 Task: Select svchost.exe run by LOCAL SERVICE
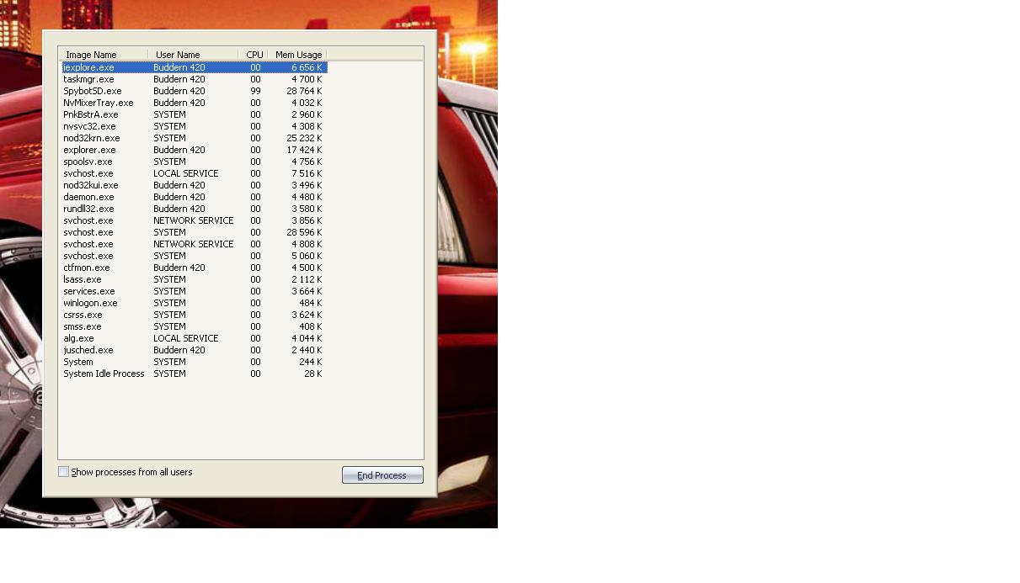(194, 173)
